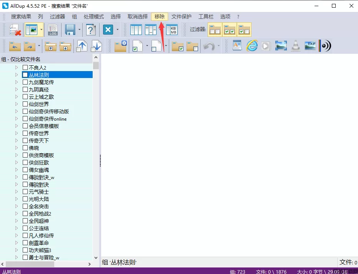
Task: Expand the 不良人2 group tree node
Action: (17, 68)
